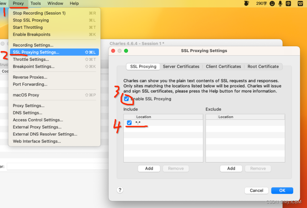
Task: Open Web Interface Settings...
Action: click(54, 141)
